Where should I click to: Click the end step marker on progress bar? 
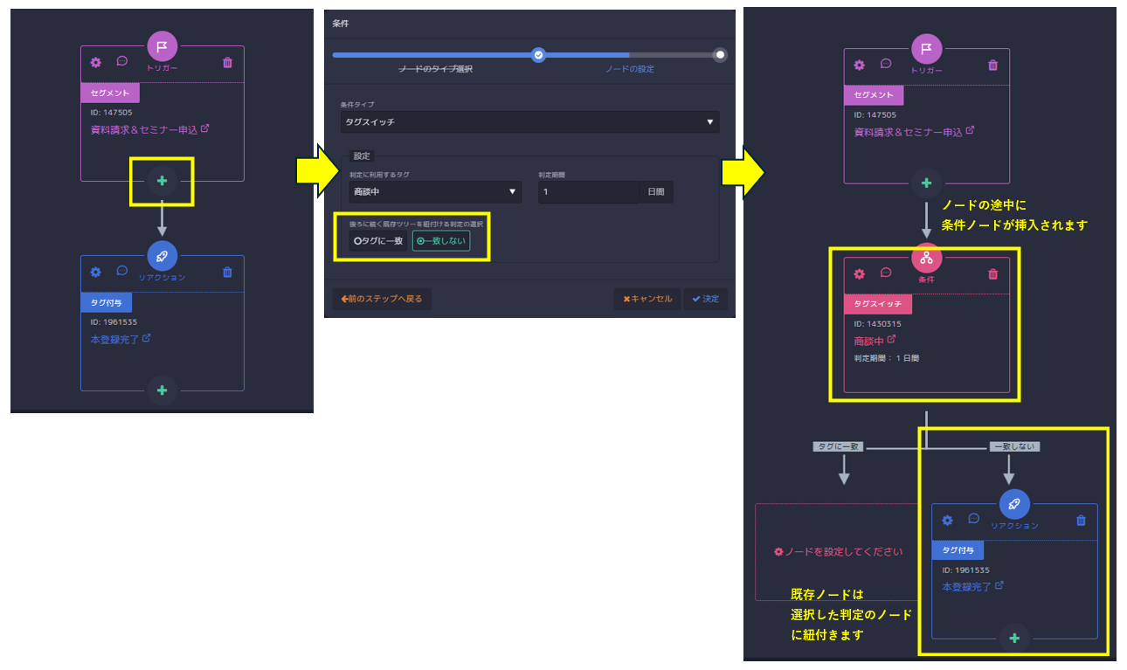tap(720, 54)
